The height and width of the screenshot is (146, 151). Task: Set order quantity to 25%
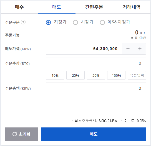pyautogui.click(x=75, y=75)
